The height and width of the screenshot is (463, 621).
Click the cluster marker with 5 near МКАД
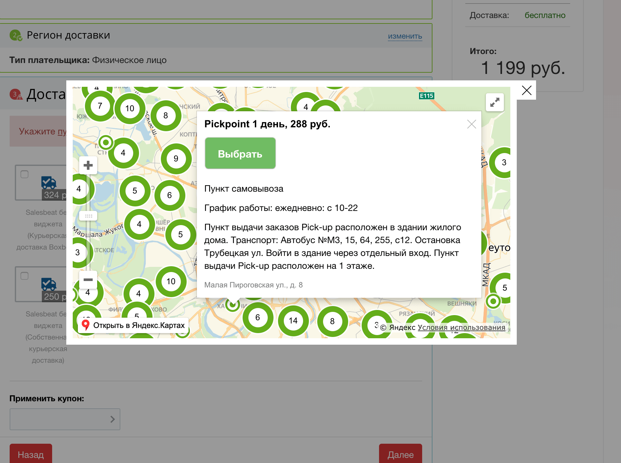tap(501, 288)
